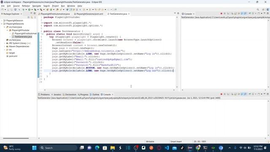This screenshot has height=152, width=270.
Task: Open Microsoft Edge from the taskbar
Action: (x=97, y=148)
